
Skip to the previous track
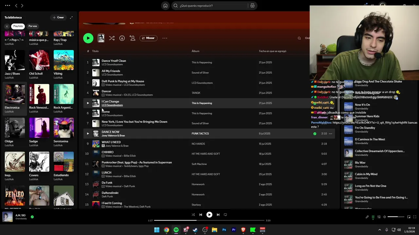[201, 215]
